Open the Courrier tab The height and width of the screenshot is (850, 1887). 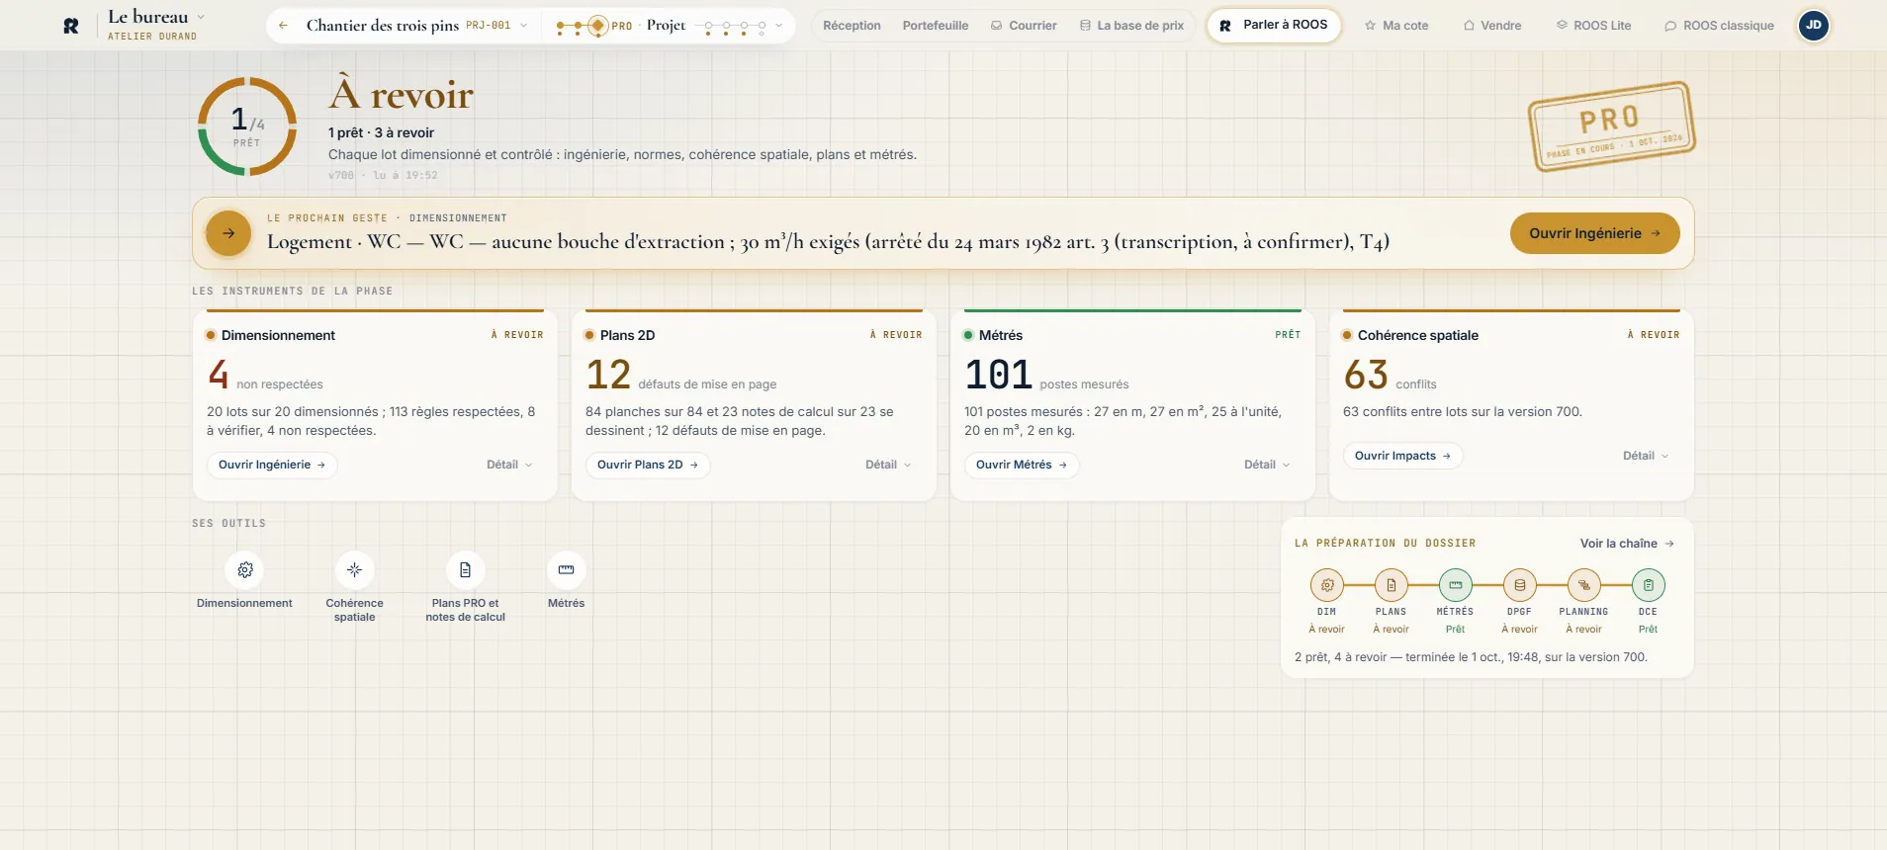click(1024, 26)
